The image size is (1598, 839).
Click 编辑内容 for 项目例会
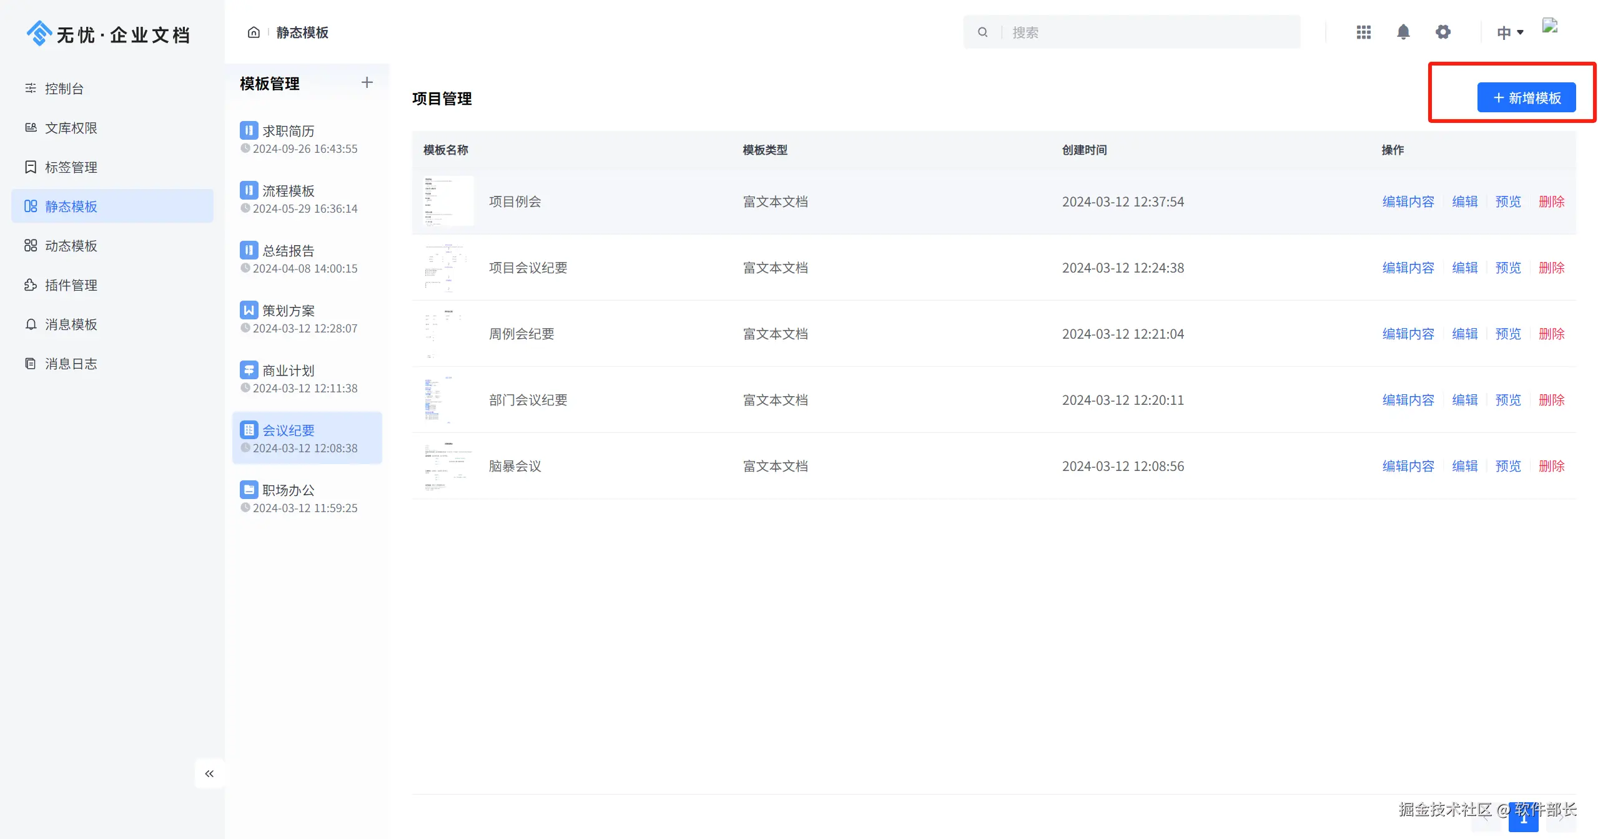[1408, 201]
